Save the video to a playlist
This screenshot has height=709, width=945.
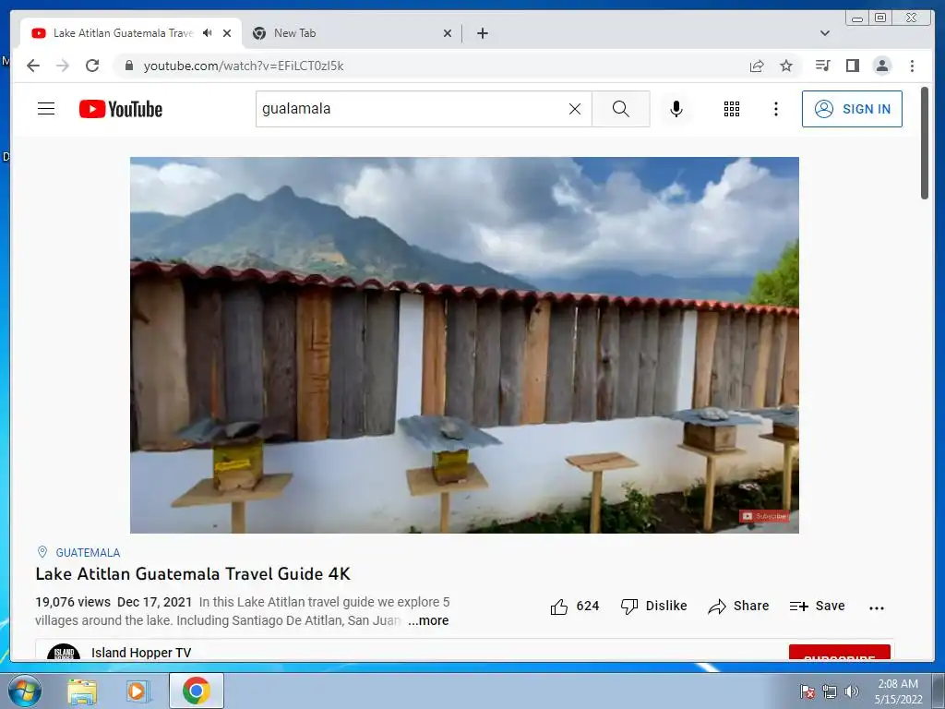pos(818,606)
